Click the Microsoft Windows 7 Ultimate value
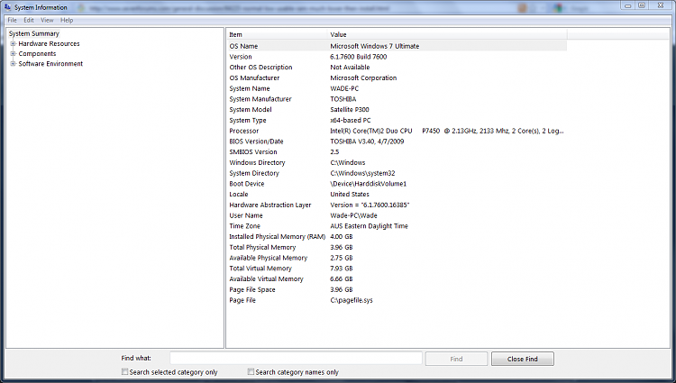 click(375, 46)
